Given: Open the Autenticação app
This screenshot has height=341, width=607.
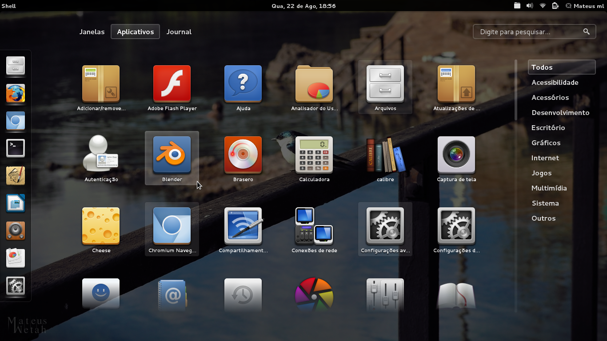Looking at the screenshot, I should tap(101, 159).
